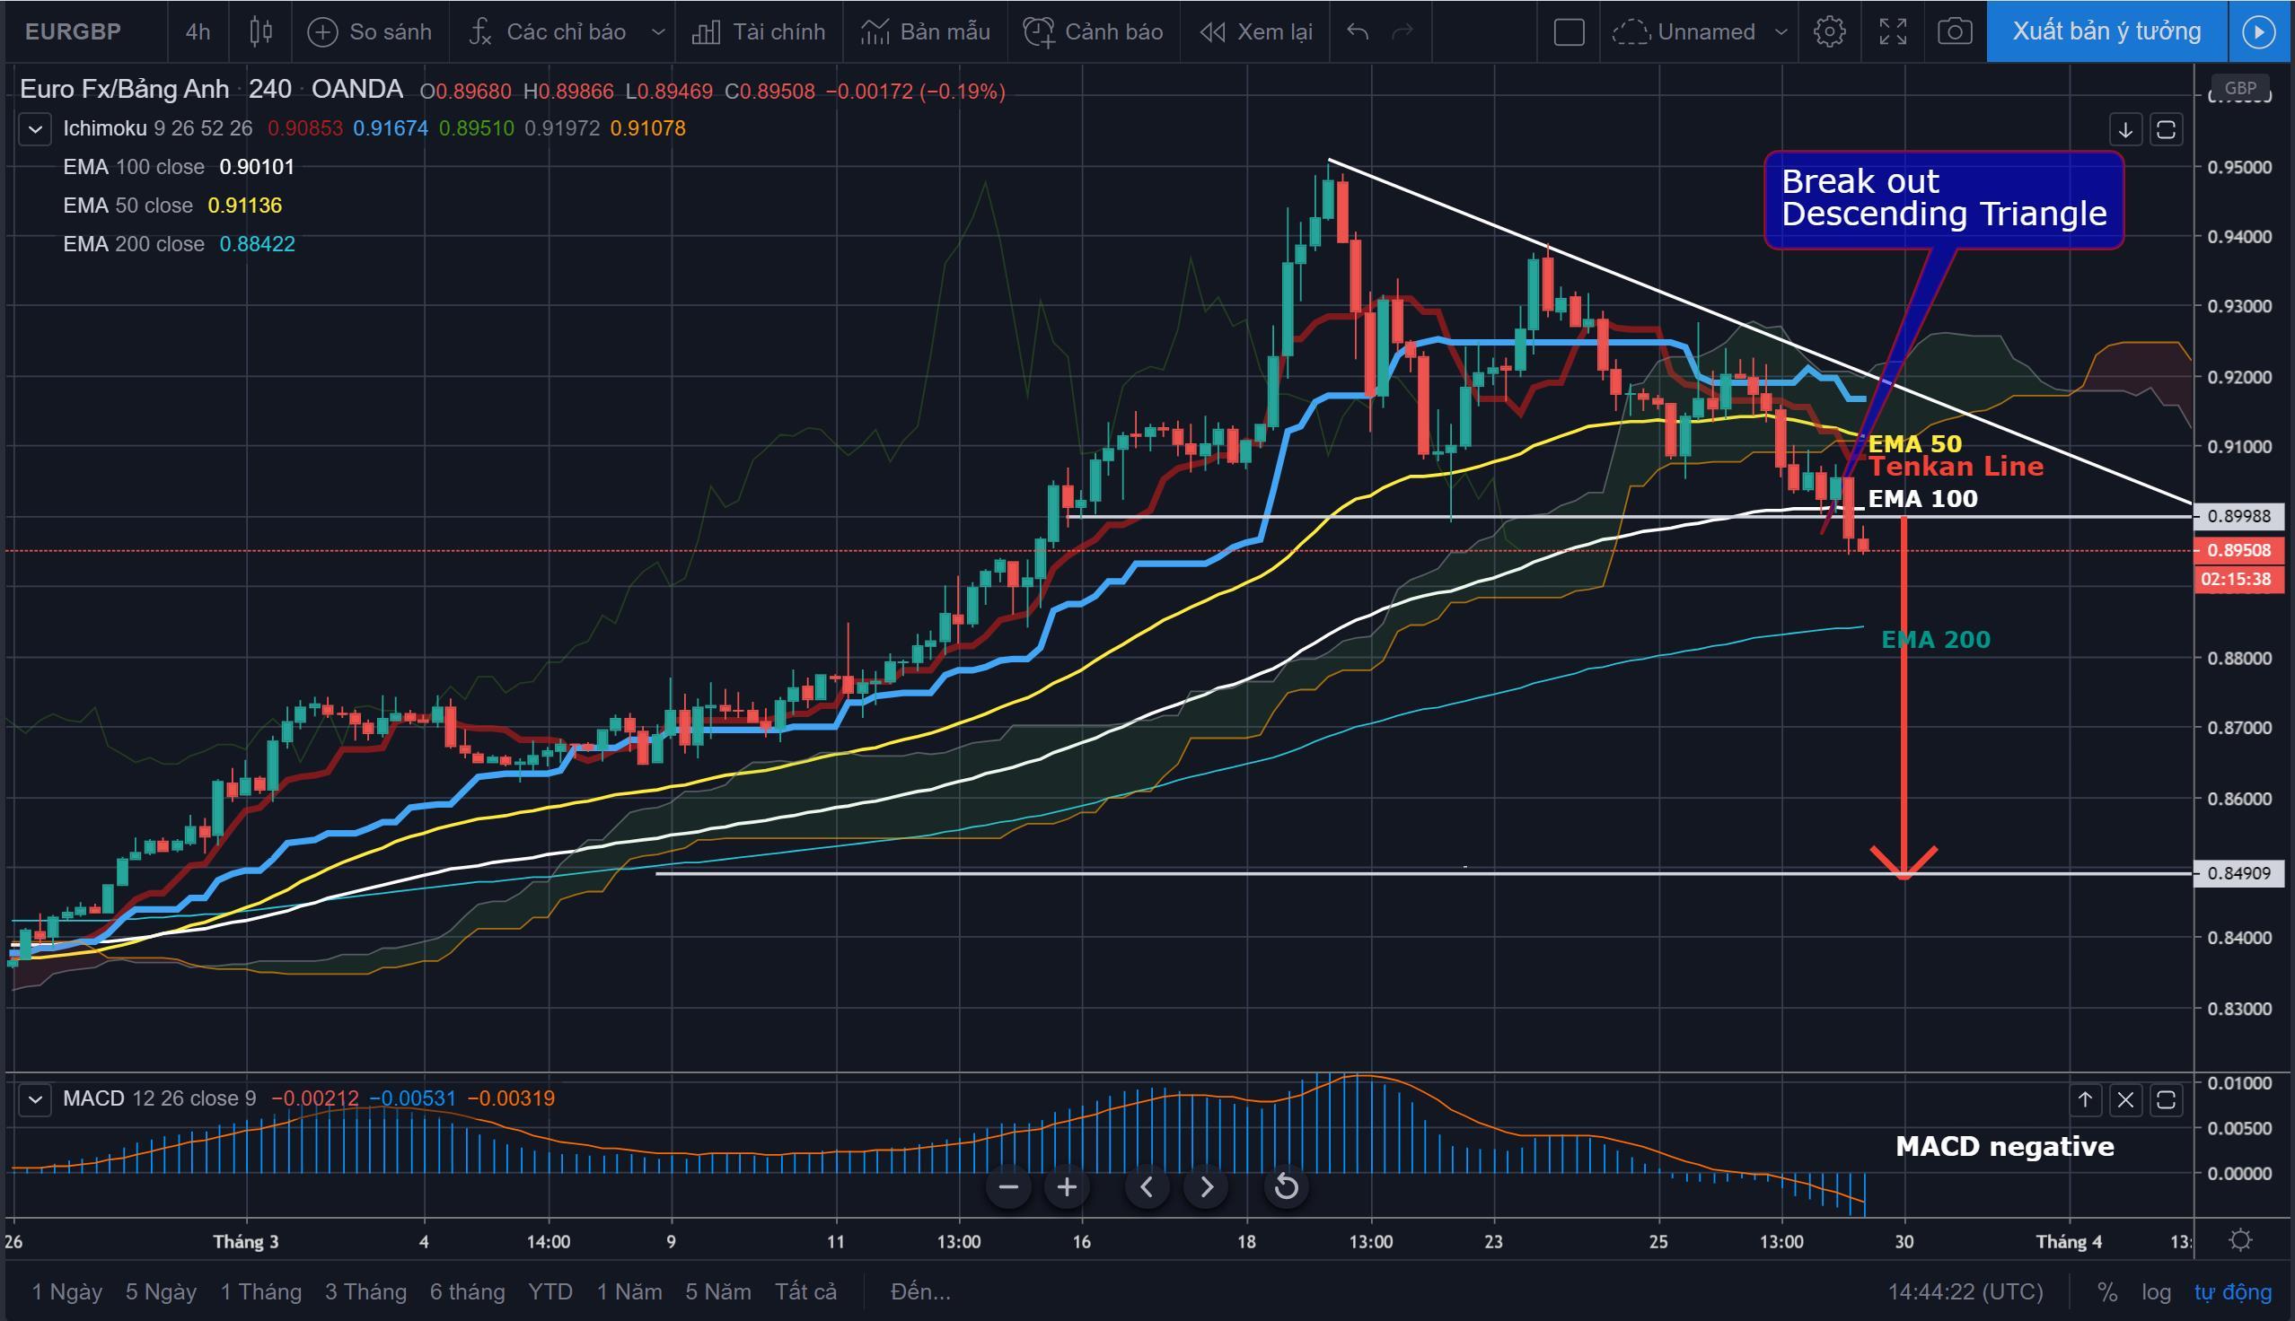Redo the last chart action
Viewport: 2295px width, 1321px height.
(x=1403, y=31)
